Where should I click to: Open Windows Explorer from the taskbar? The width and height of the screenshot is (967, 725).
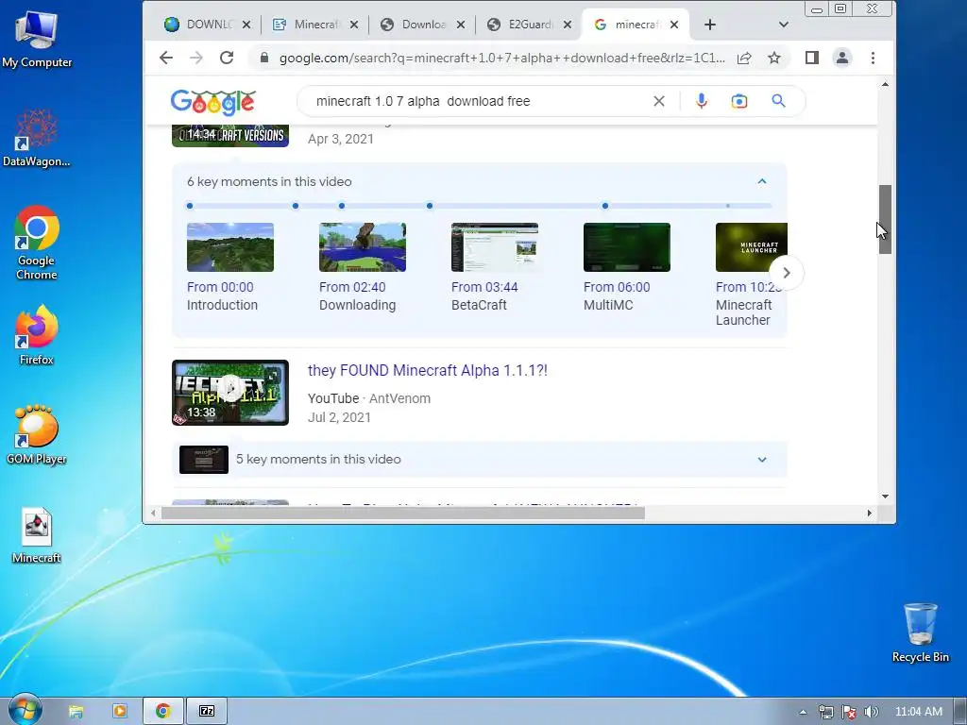point(76,712)
